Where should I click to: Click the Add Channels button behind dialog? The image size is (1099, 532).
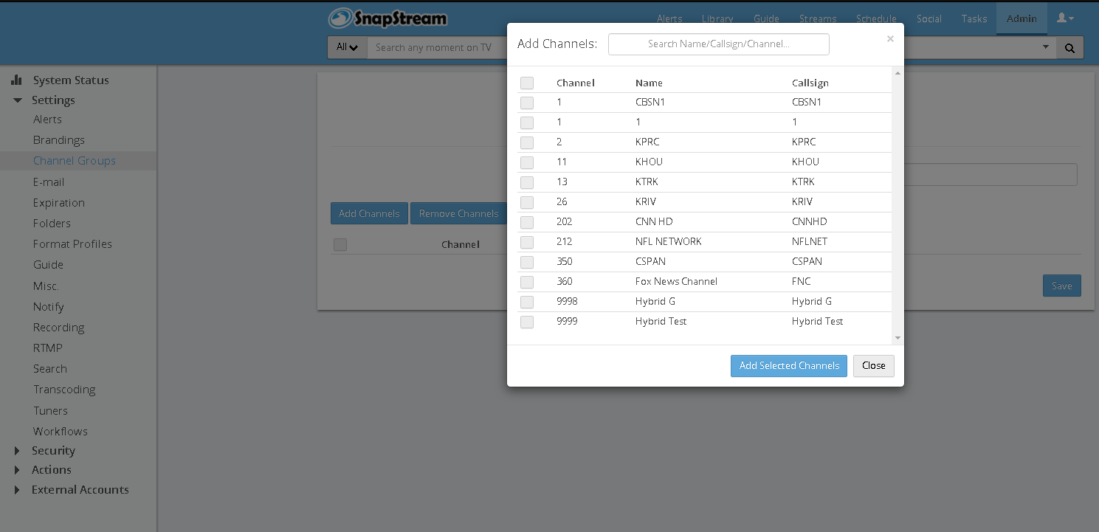[369, 214]
